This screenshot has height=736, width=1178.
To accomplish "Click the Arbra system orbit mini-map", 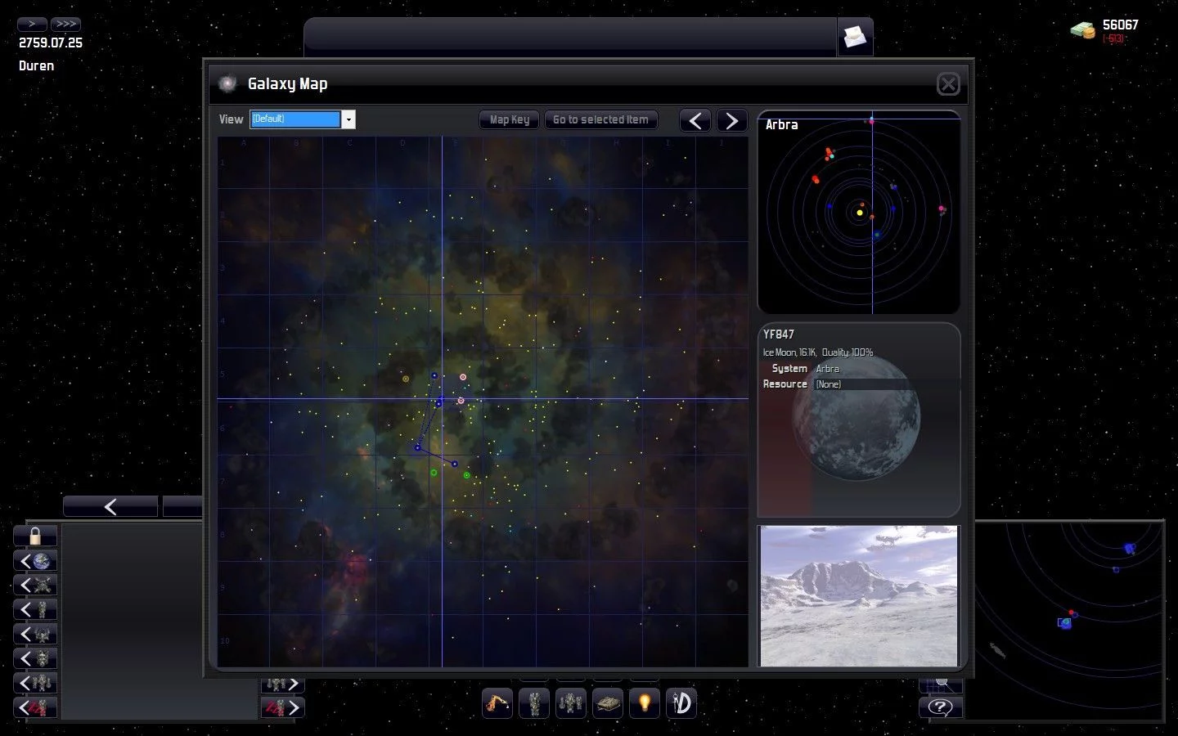I will (x=859, y=213).
